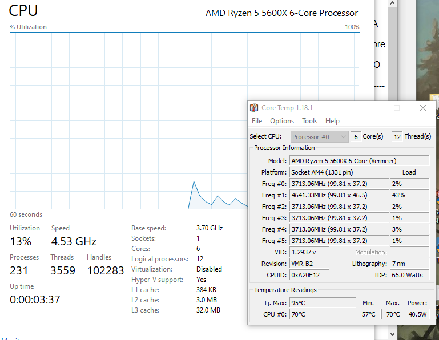Viewport: 439px width, 340px height.
Task: Click the maximize button of Core Temp
Action: pos(397,108)
